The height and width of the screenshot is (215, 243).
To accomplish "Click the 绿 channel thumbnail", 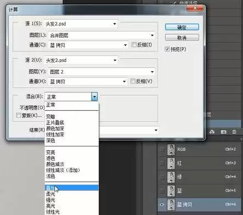I will point(171,177).
